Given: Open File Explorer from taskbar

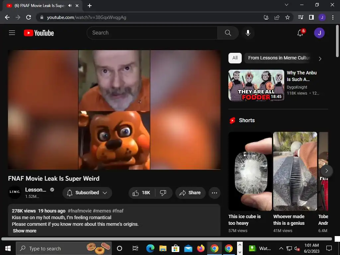Looking at the screenshot, I should [163, 248].
